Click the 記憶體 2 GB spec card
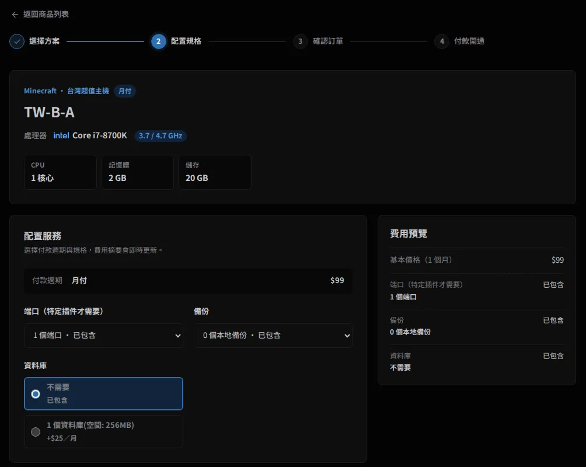 (138, 172)
